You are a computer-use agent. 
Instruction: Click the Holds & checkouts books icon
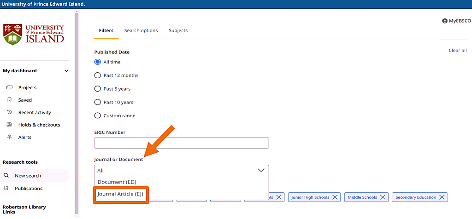click(9, 125)
